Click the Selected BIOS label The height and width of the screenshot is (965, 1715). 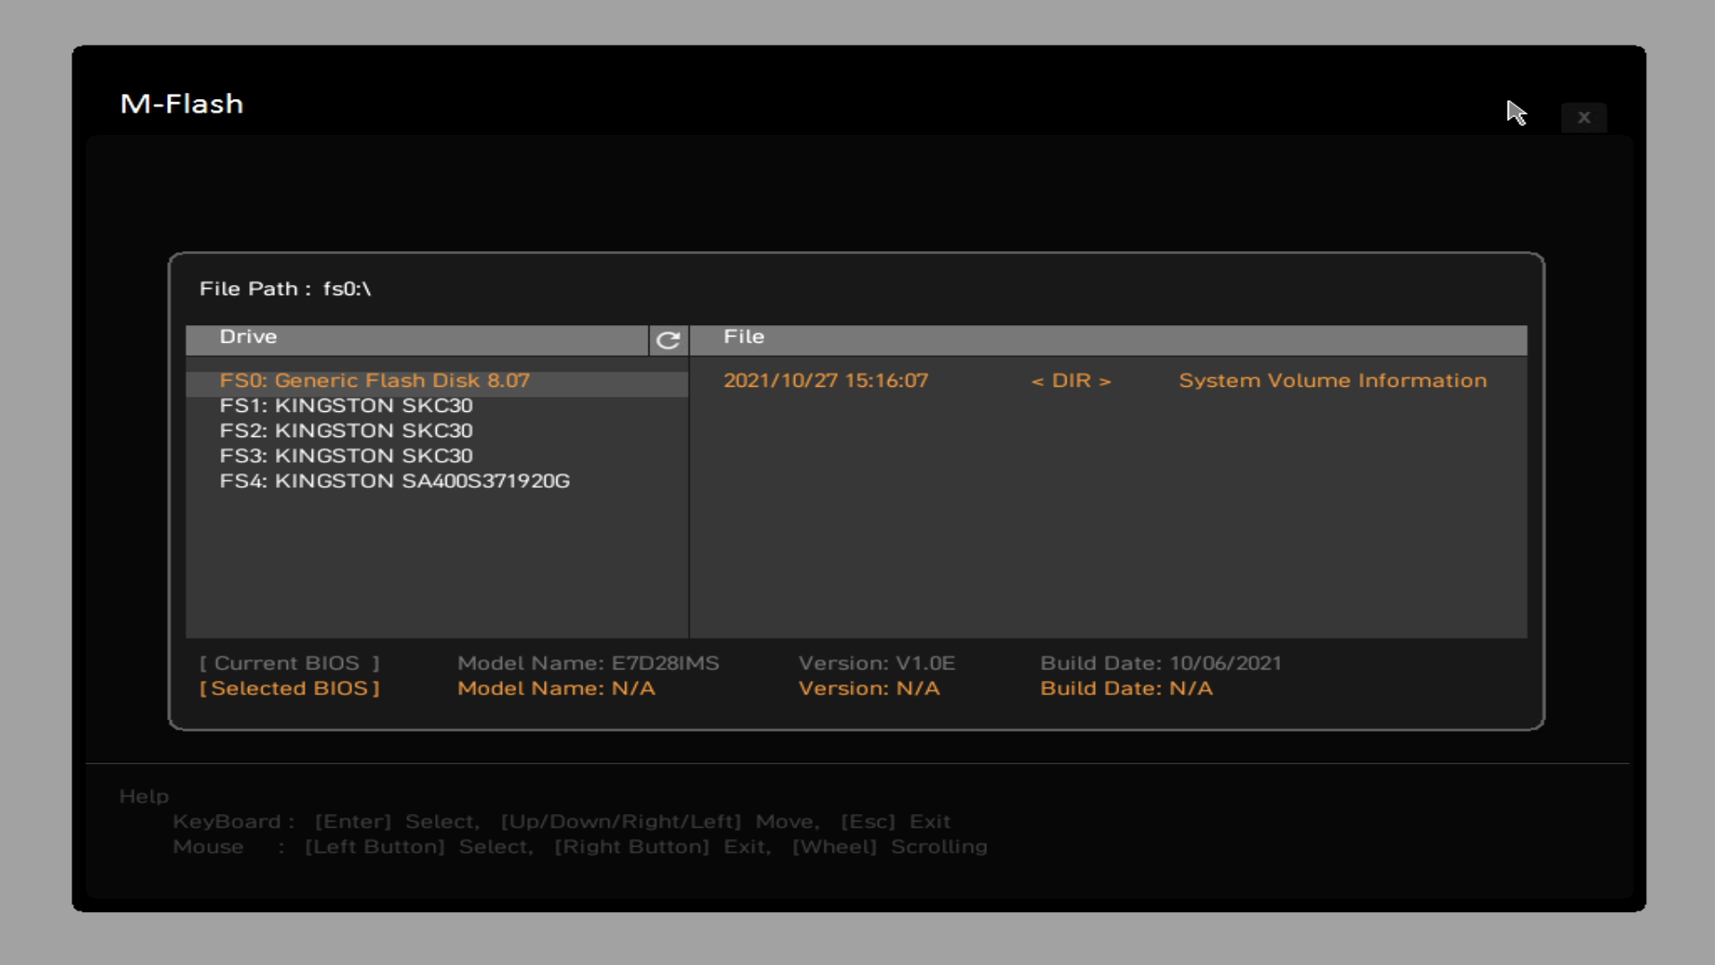coord(289,689)
